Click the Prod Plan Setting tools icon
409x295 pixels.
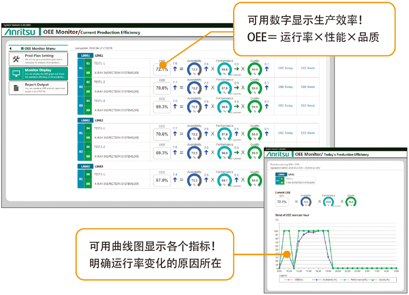(x=16, y=59)
